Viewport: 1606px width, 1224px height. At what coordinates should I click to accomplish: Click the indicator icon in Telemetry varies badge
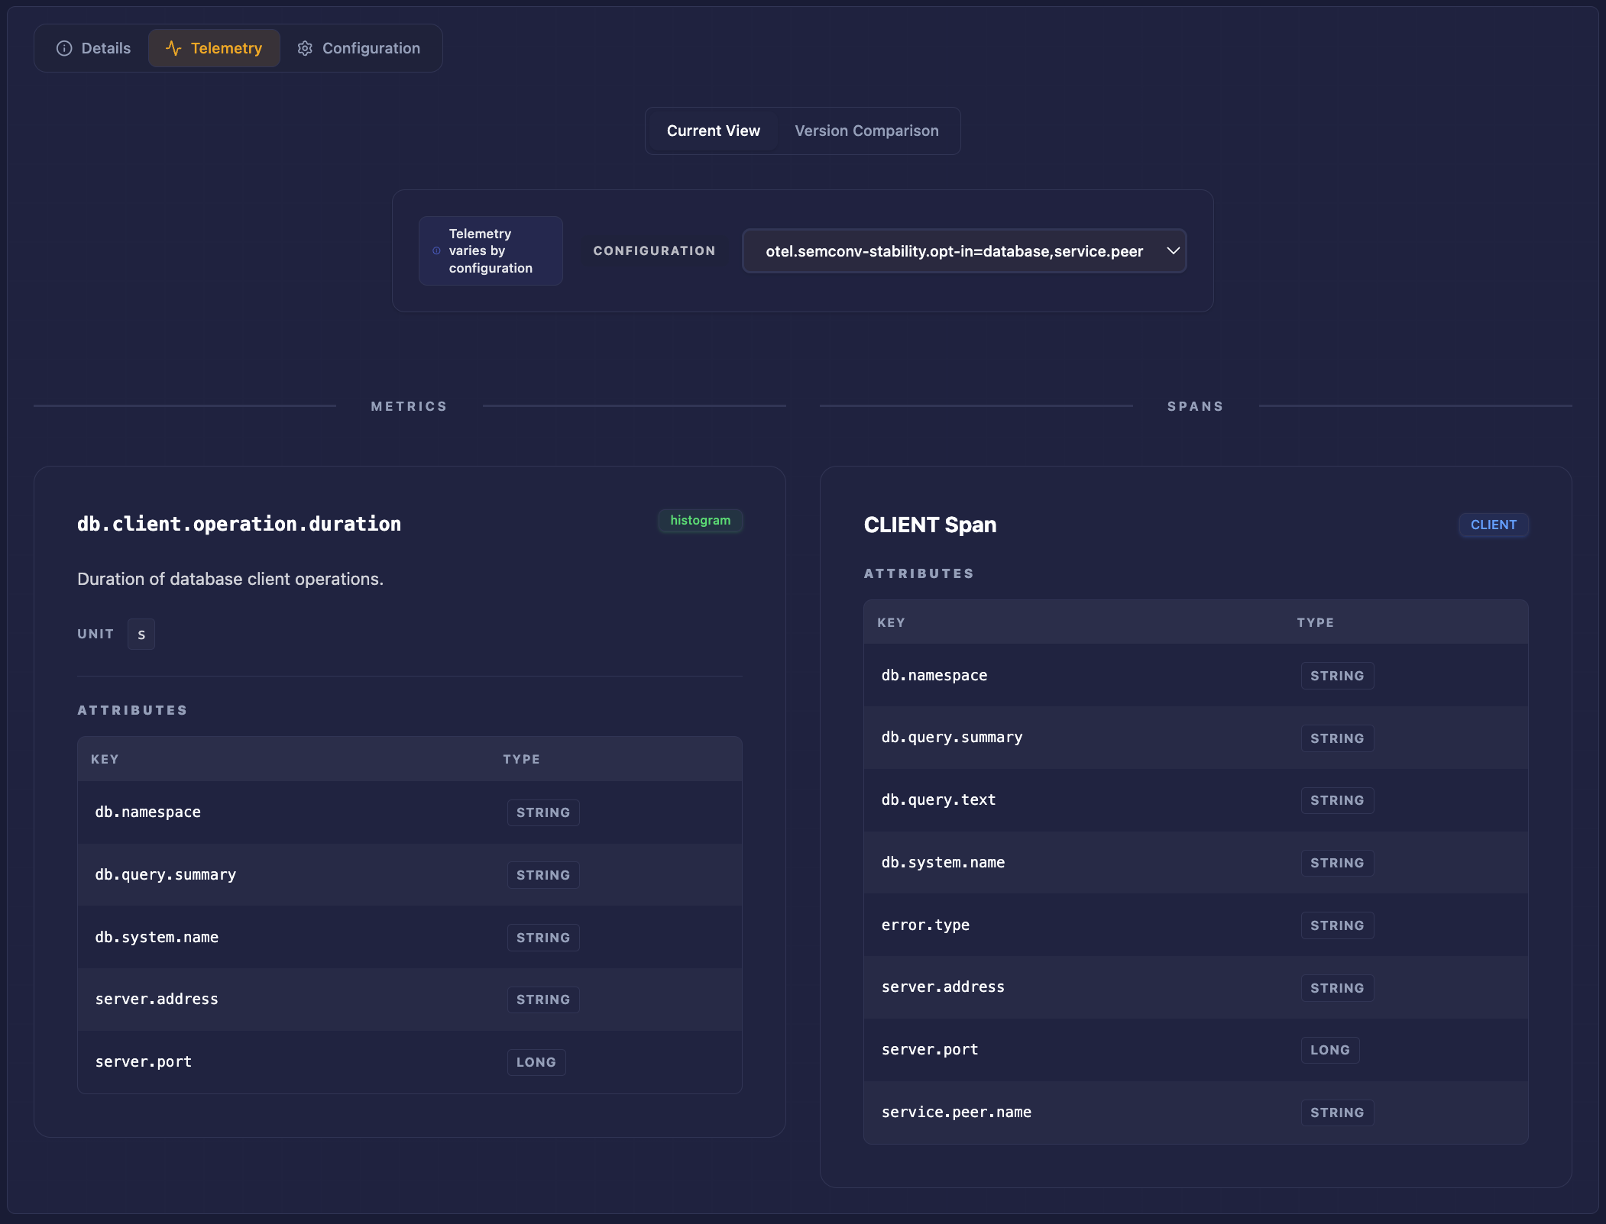[x=435, y=250]
